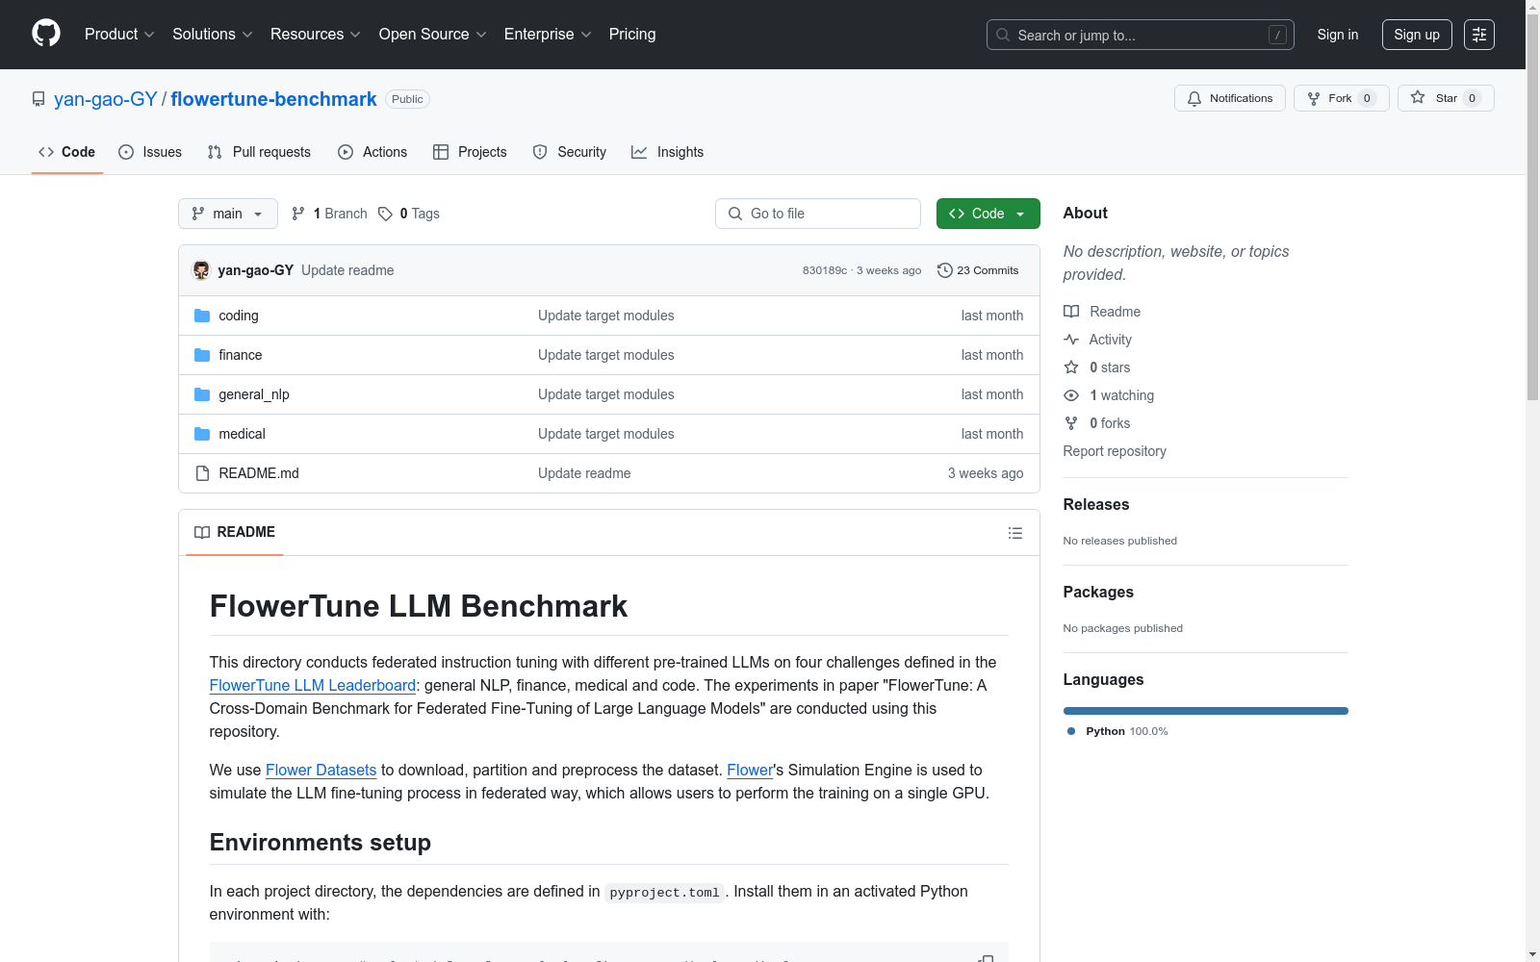Click the Fork count badge
Screen dimensions: 1540x962
[1367, 98]
